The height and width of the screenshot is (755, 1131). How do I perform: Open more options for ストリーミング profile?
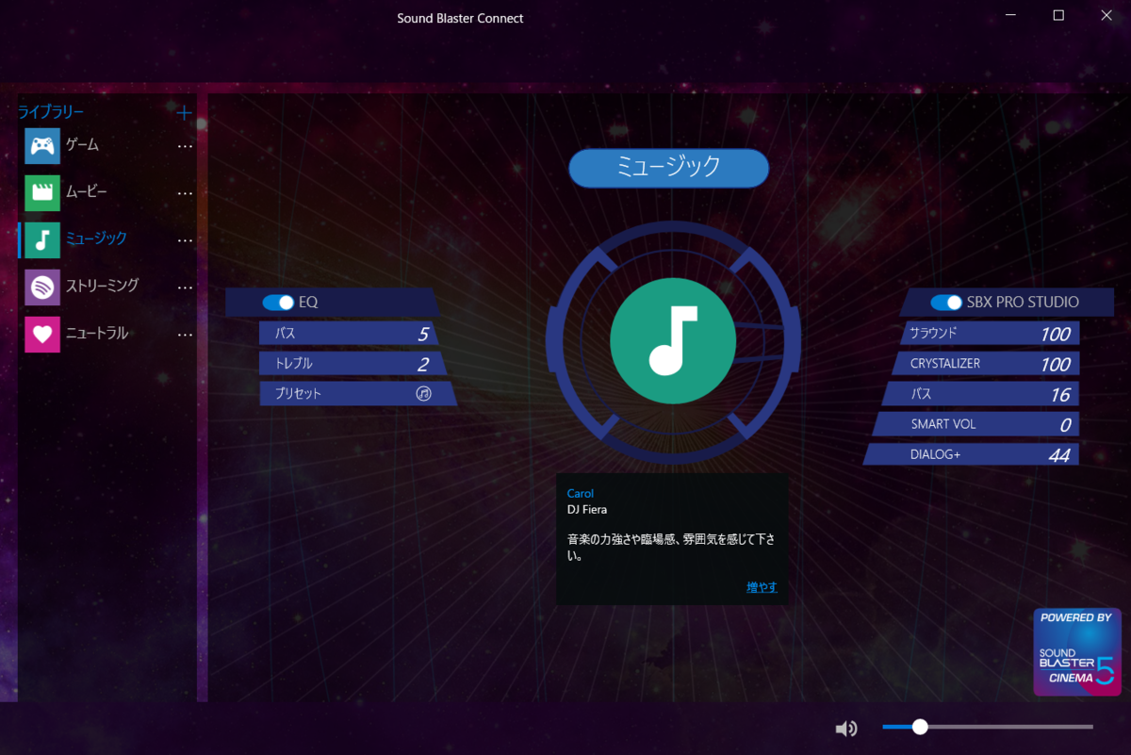[186, 287]
